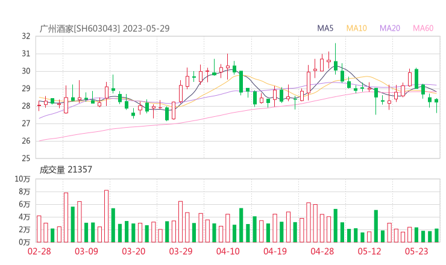Click the volume axis label 4万
446x265 pixels.
click(x=25, y=217)
